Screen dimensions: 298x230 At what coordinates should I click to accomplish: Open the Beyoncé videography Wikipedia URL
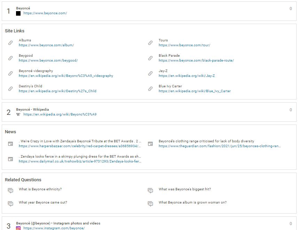(66, 76)
